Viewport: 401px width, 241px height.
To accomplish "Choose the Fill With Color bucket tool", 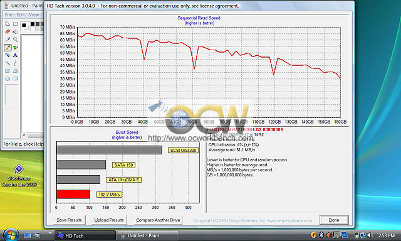I will coord(15,32).
